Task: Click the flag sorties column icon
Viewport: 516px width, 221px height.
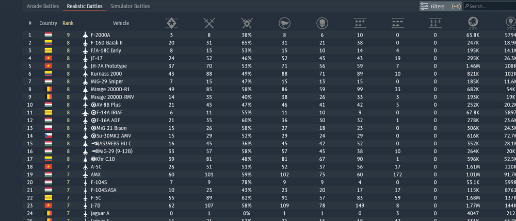Action: (x=284, y=23)
